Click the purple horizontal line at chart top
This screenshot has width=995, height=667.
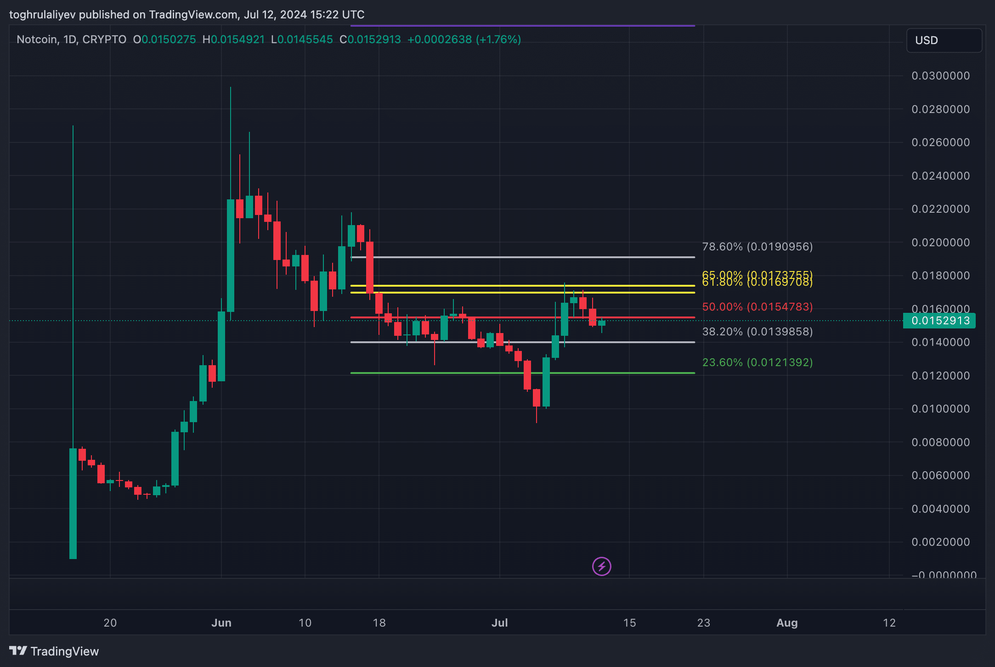pos(523,26)
